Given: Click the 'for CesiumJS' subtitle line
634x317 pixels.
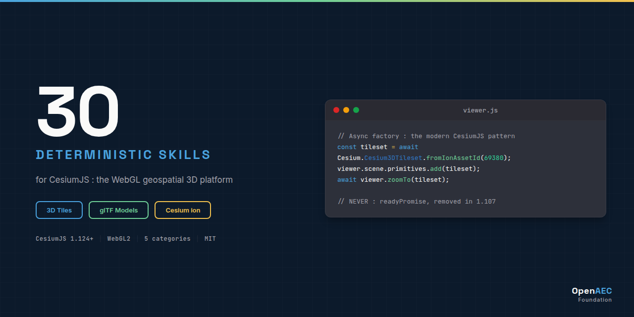Looking at the screenshot, I should [x=134, y=180].
